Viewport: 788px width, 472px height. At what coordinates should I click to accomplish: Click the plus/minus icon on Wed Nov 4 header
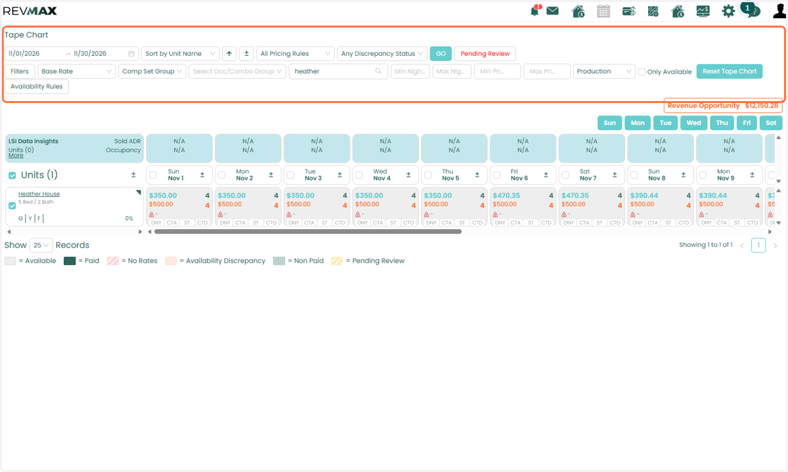(x=408, y=175)
